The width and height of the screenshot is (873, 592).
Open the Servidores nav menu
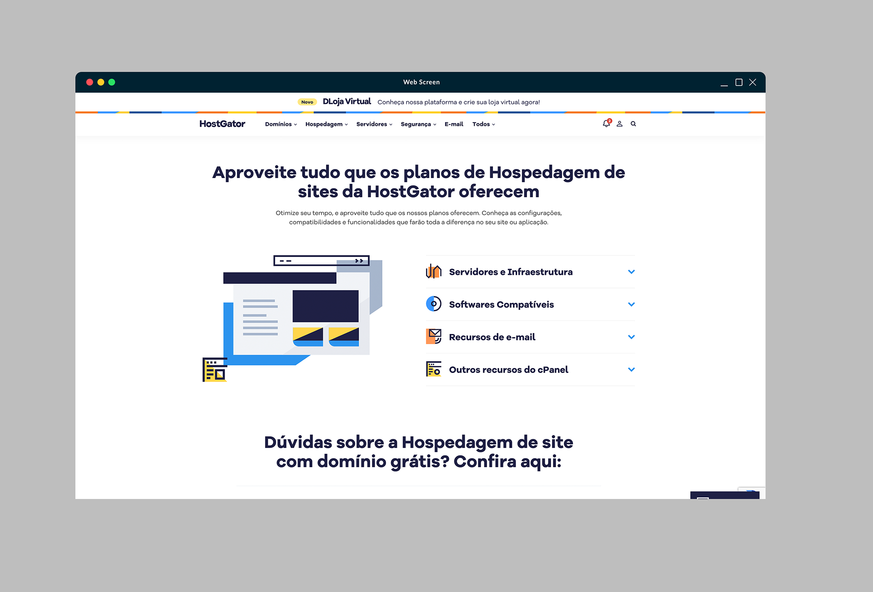374,124
